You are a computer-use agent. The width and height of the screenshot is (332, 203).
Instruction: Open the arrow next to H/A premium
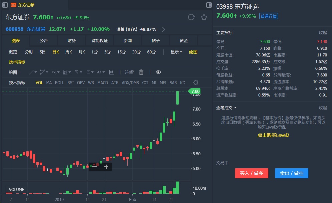coord(163,29)
